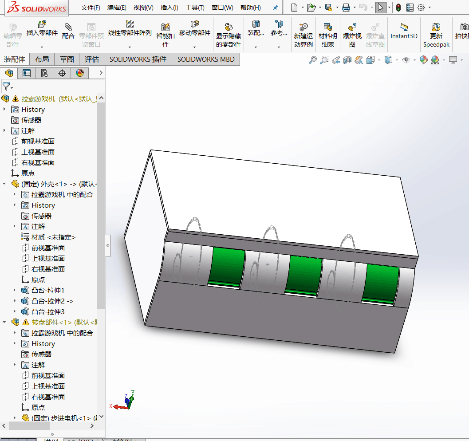
Task: Click the Print icon
Action: (346, 8)
